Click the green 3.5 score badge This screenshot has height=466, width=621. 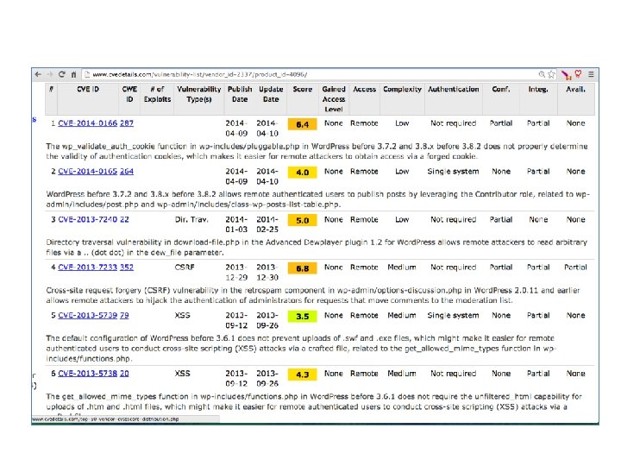tap(302, 317)
